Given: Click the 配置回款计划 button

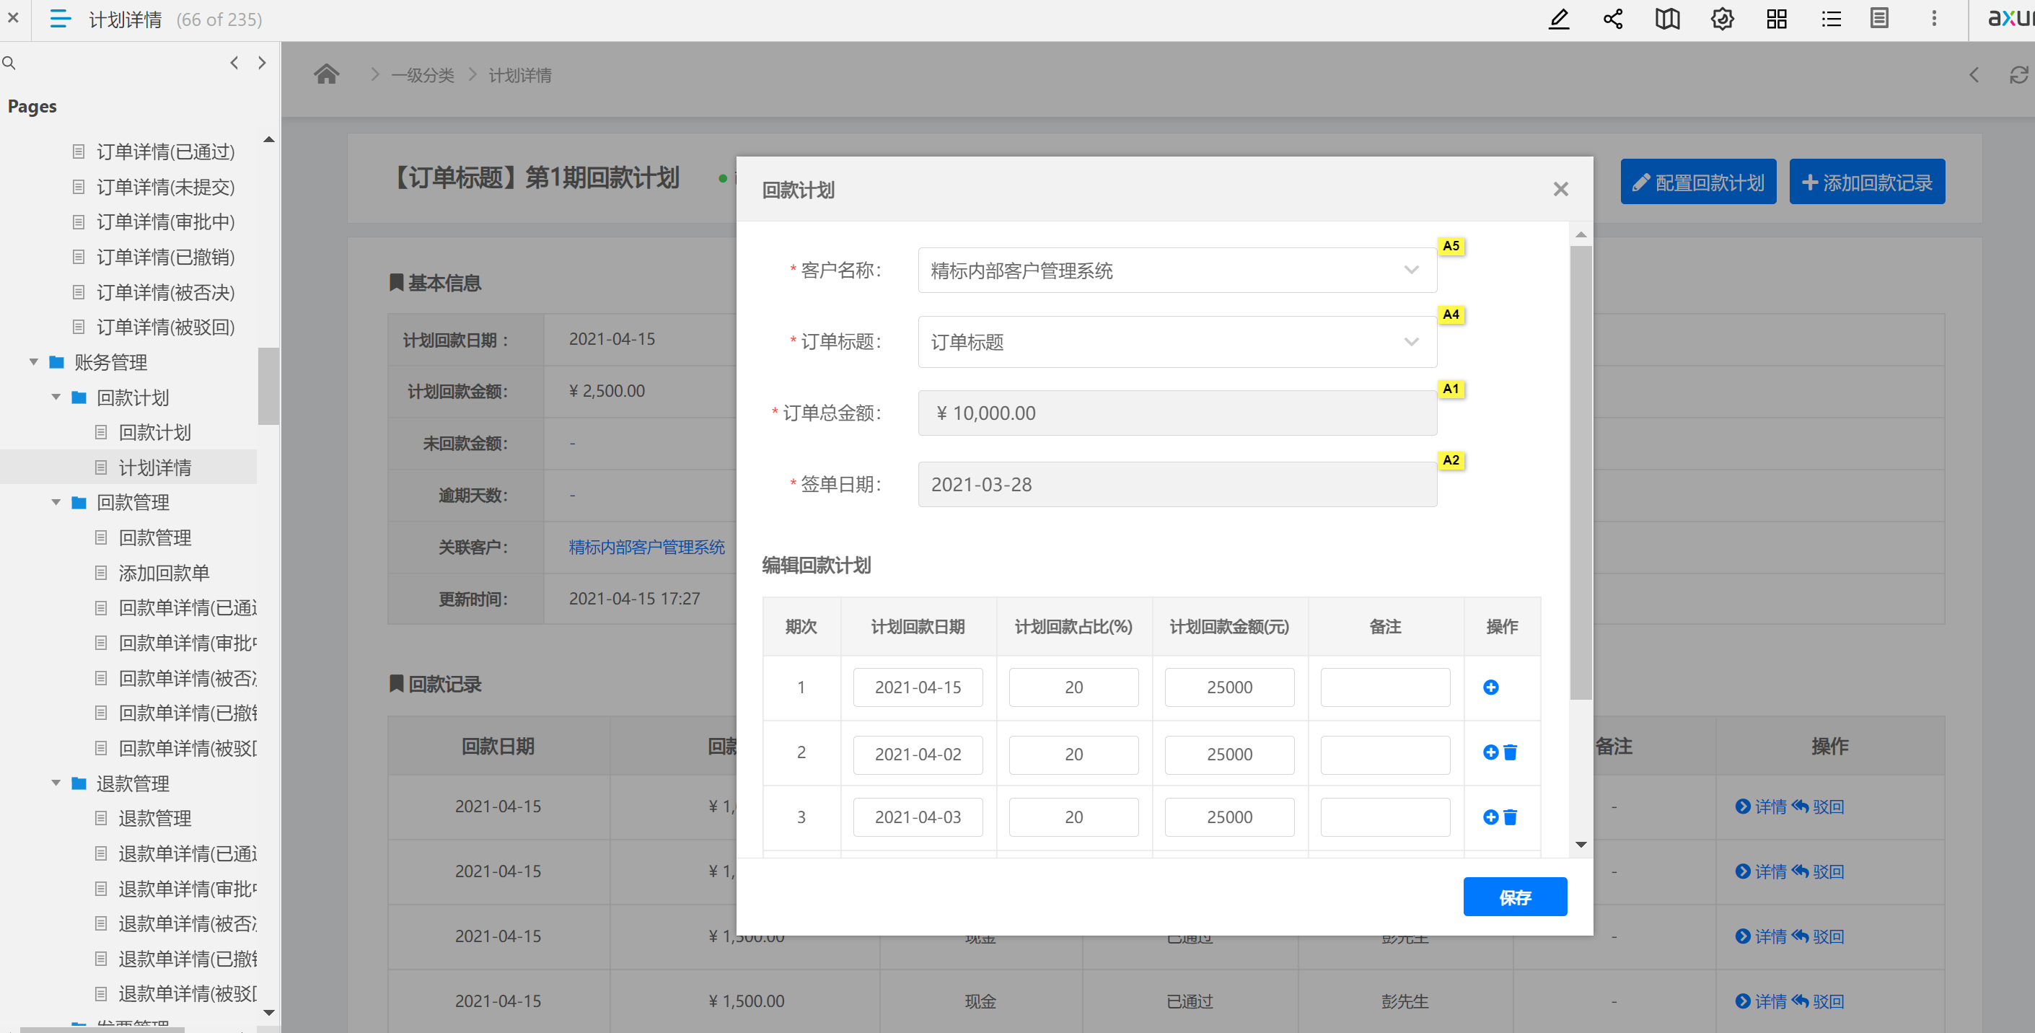Looking at the screenshot, I should [1697, 183].
